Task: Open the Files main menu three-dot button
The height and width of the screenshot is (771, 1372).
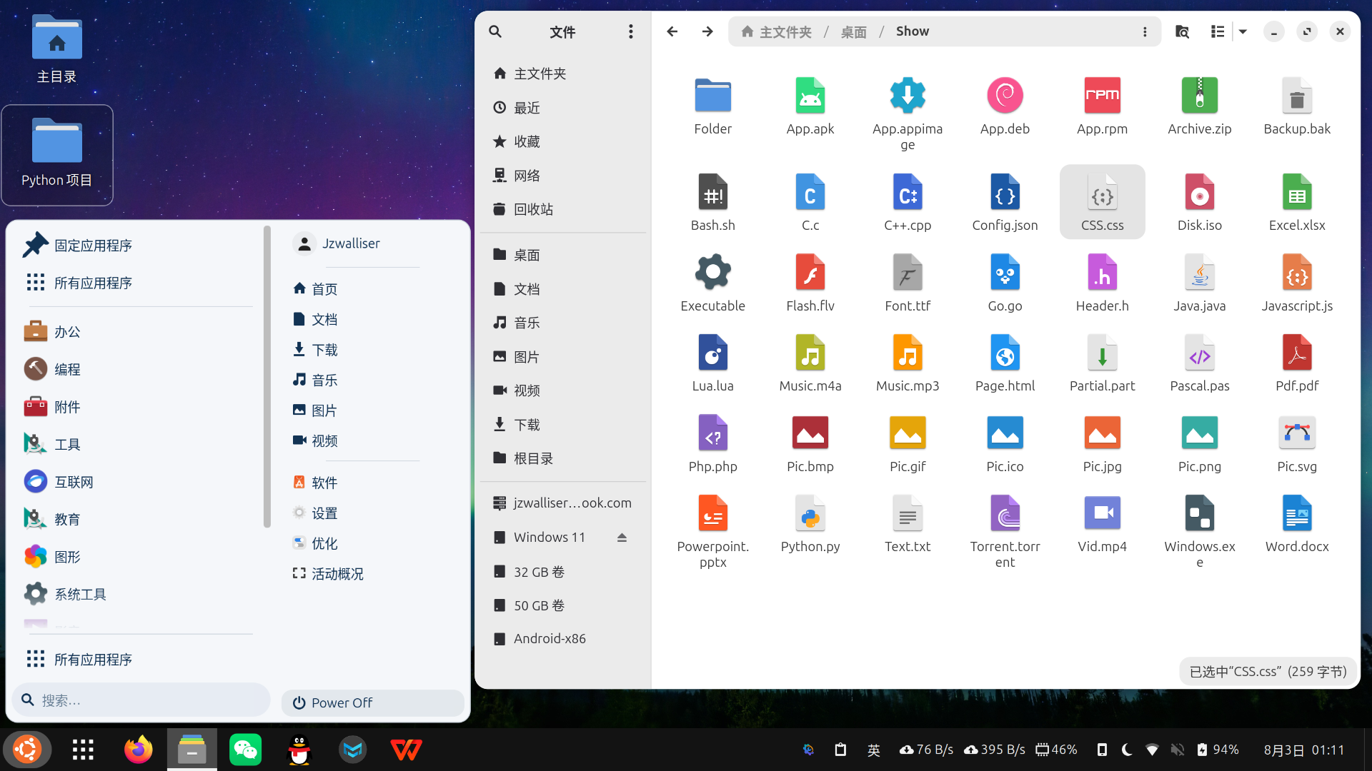Action: coord(630,31)
